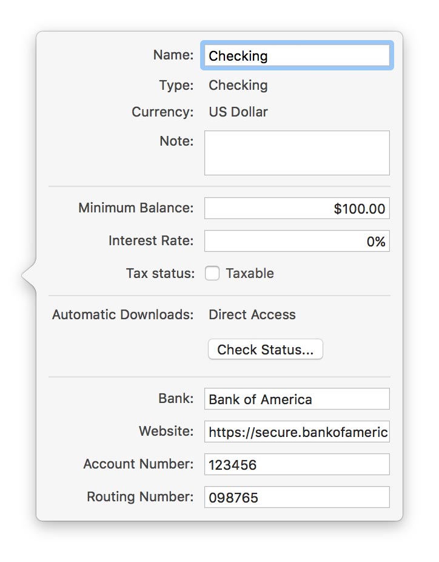Screen dimensions: 439x562
Task: Click the Name field containing Checking
Action: coord(297,56)
